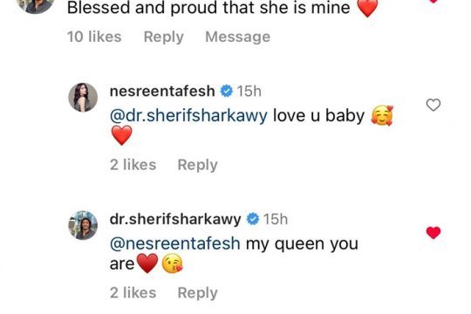This screenshot has height=314, width=471.
Task: Click the red heart emoji under 'love u baby'
Action: (x=121, y=135)
